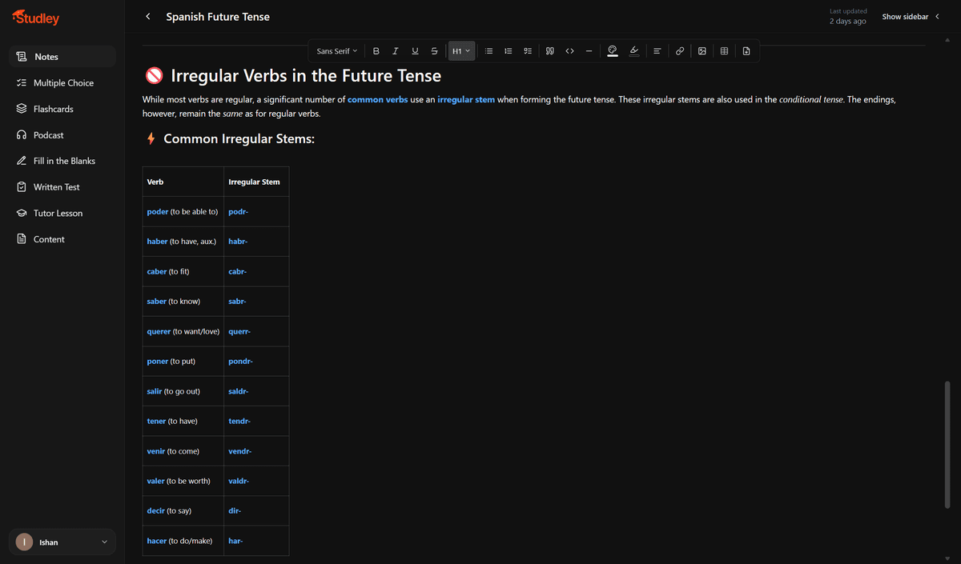
Task: Click the 'querer' verb cell
Action: click(183, 331)
